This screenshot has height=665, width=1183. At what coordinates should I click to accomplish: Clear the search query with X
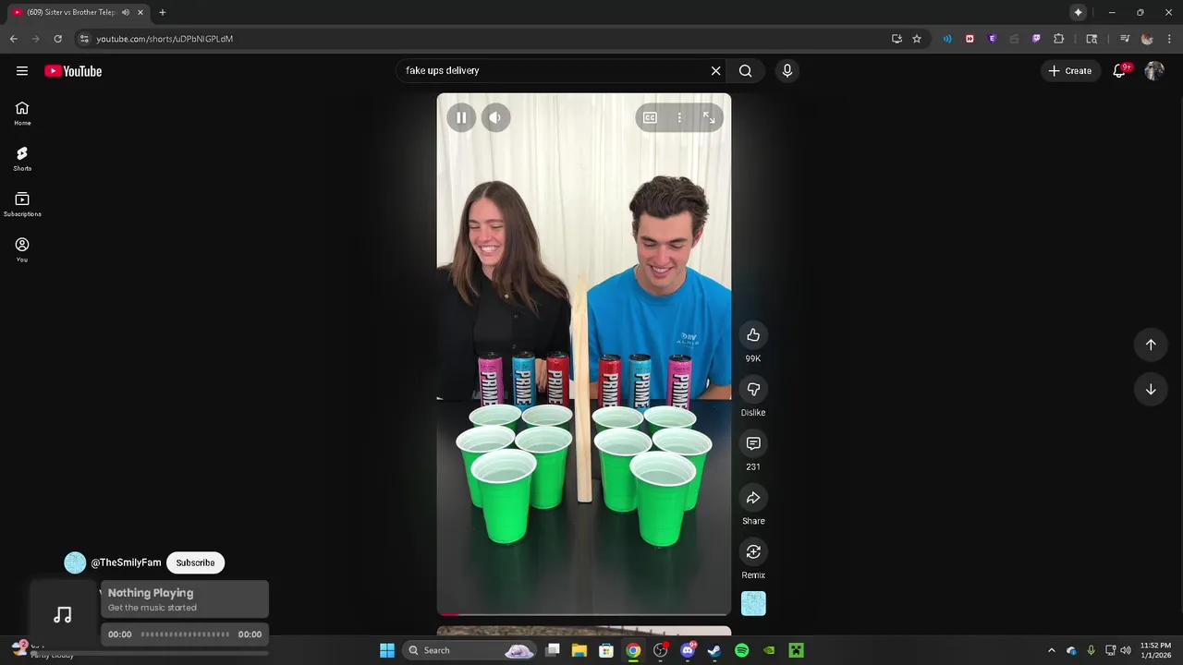[x=715, y=70]
